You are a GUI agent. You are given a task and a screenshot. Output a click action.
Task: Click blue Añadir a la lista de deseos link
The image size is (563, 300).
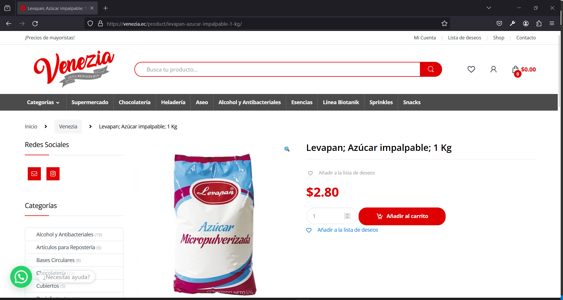(347, 230)
